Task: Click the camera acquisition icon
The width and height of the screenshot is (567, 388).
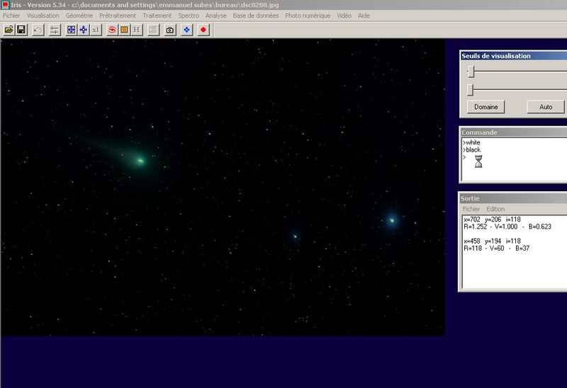Action: point(170,30)
